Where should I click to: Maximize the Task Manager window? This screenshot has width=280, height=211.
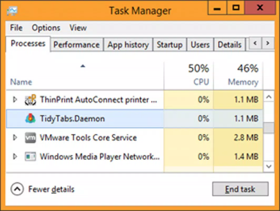pyautogui.click(x=236, y=7)
